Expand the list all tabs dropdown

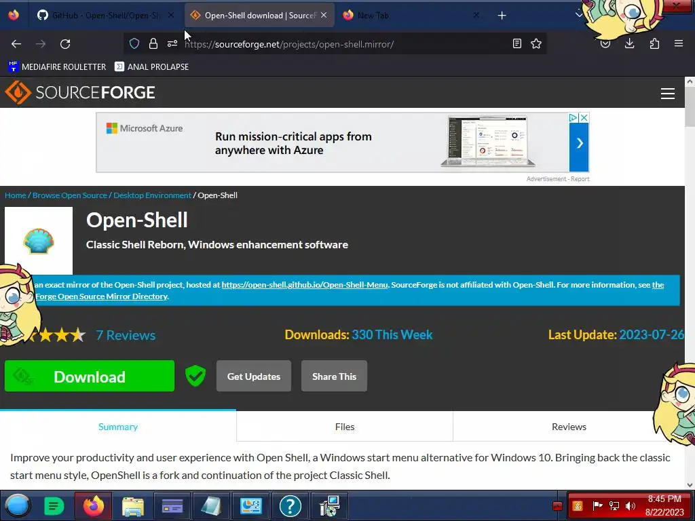[x=578, y=15]
